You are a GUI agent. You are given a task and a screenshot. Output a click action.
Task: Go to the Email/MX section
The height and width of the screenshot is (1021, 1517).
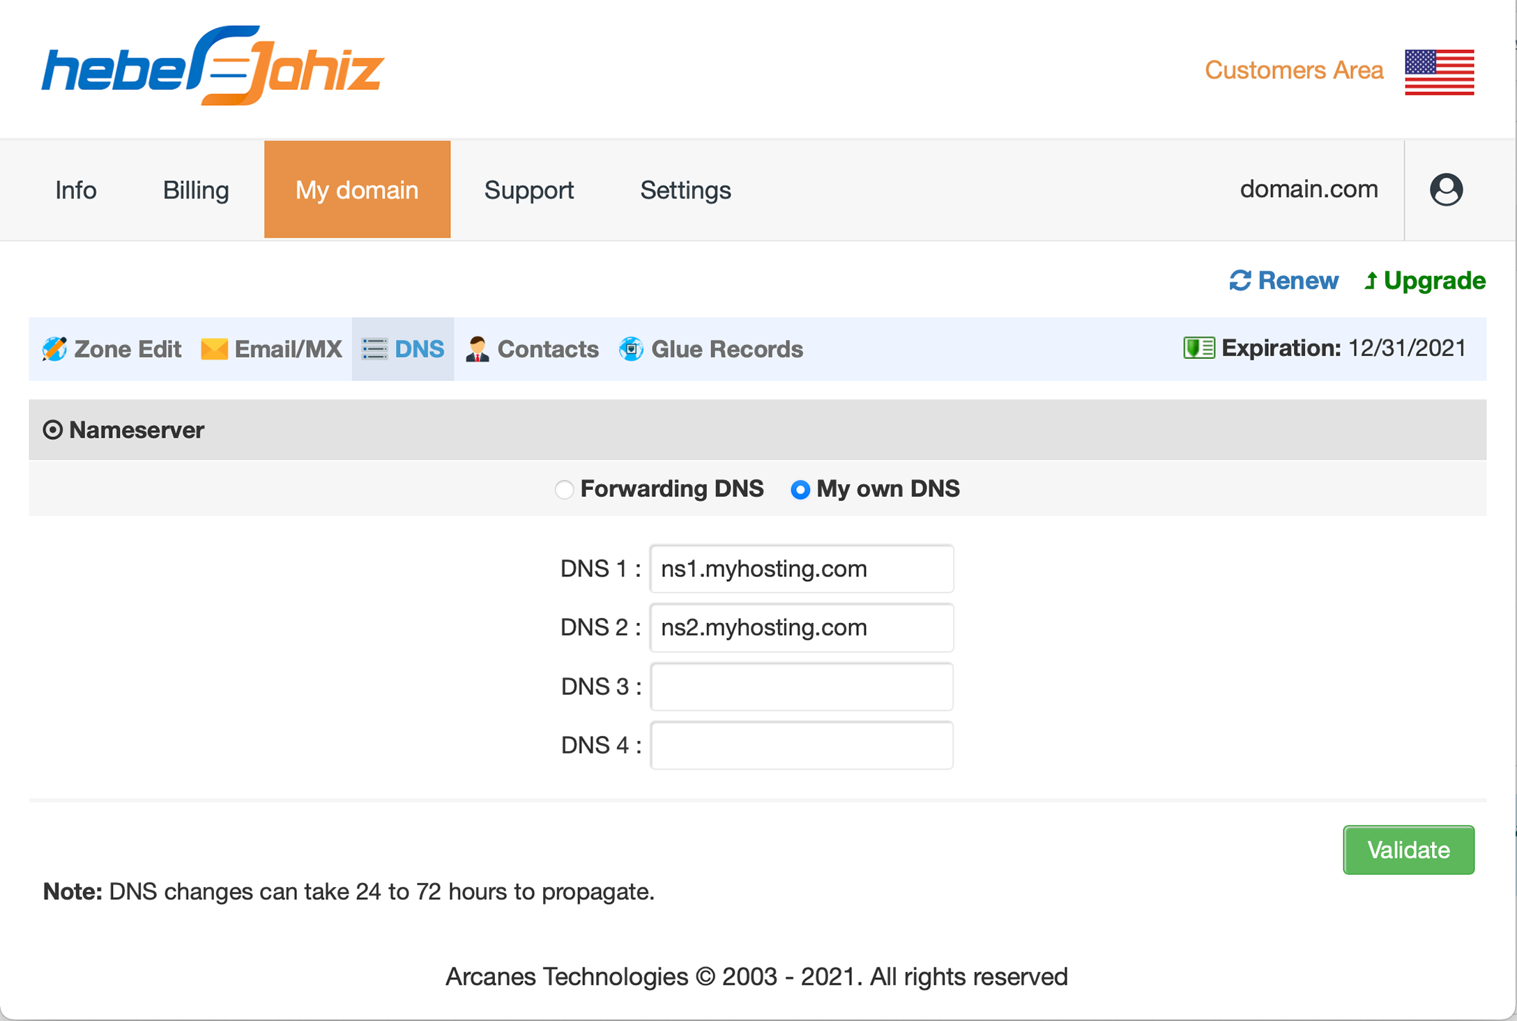[271, 349]
